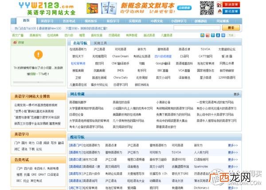The width and height of the screenshot is (266, 190).
Task: Open the 各类考试 navigation tab
Action: pyautogui.click(x=69, y=21)
